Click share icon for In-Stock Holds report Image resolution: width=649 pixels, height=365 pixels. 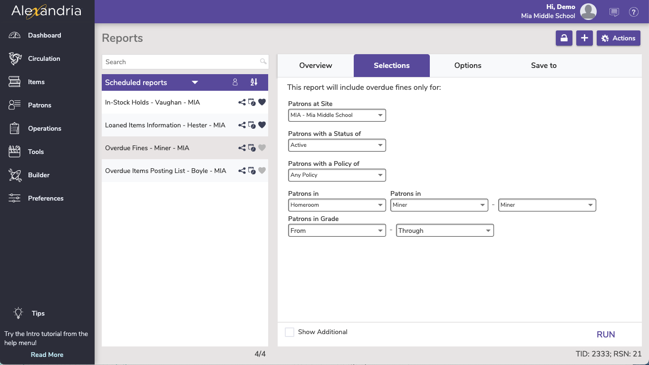(x=242, y=102)
